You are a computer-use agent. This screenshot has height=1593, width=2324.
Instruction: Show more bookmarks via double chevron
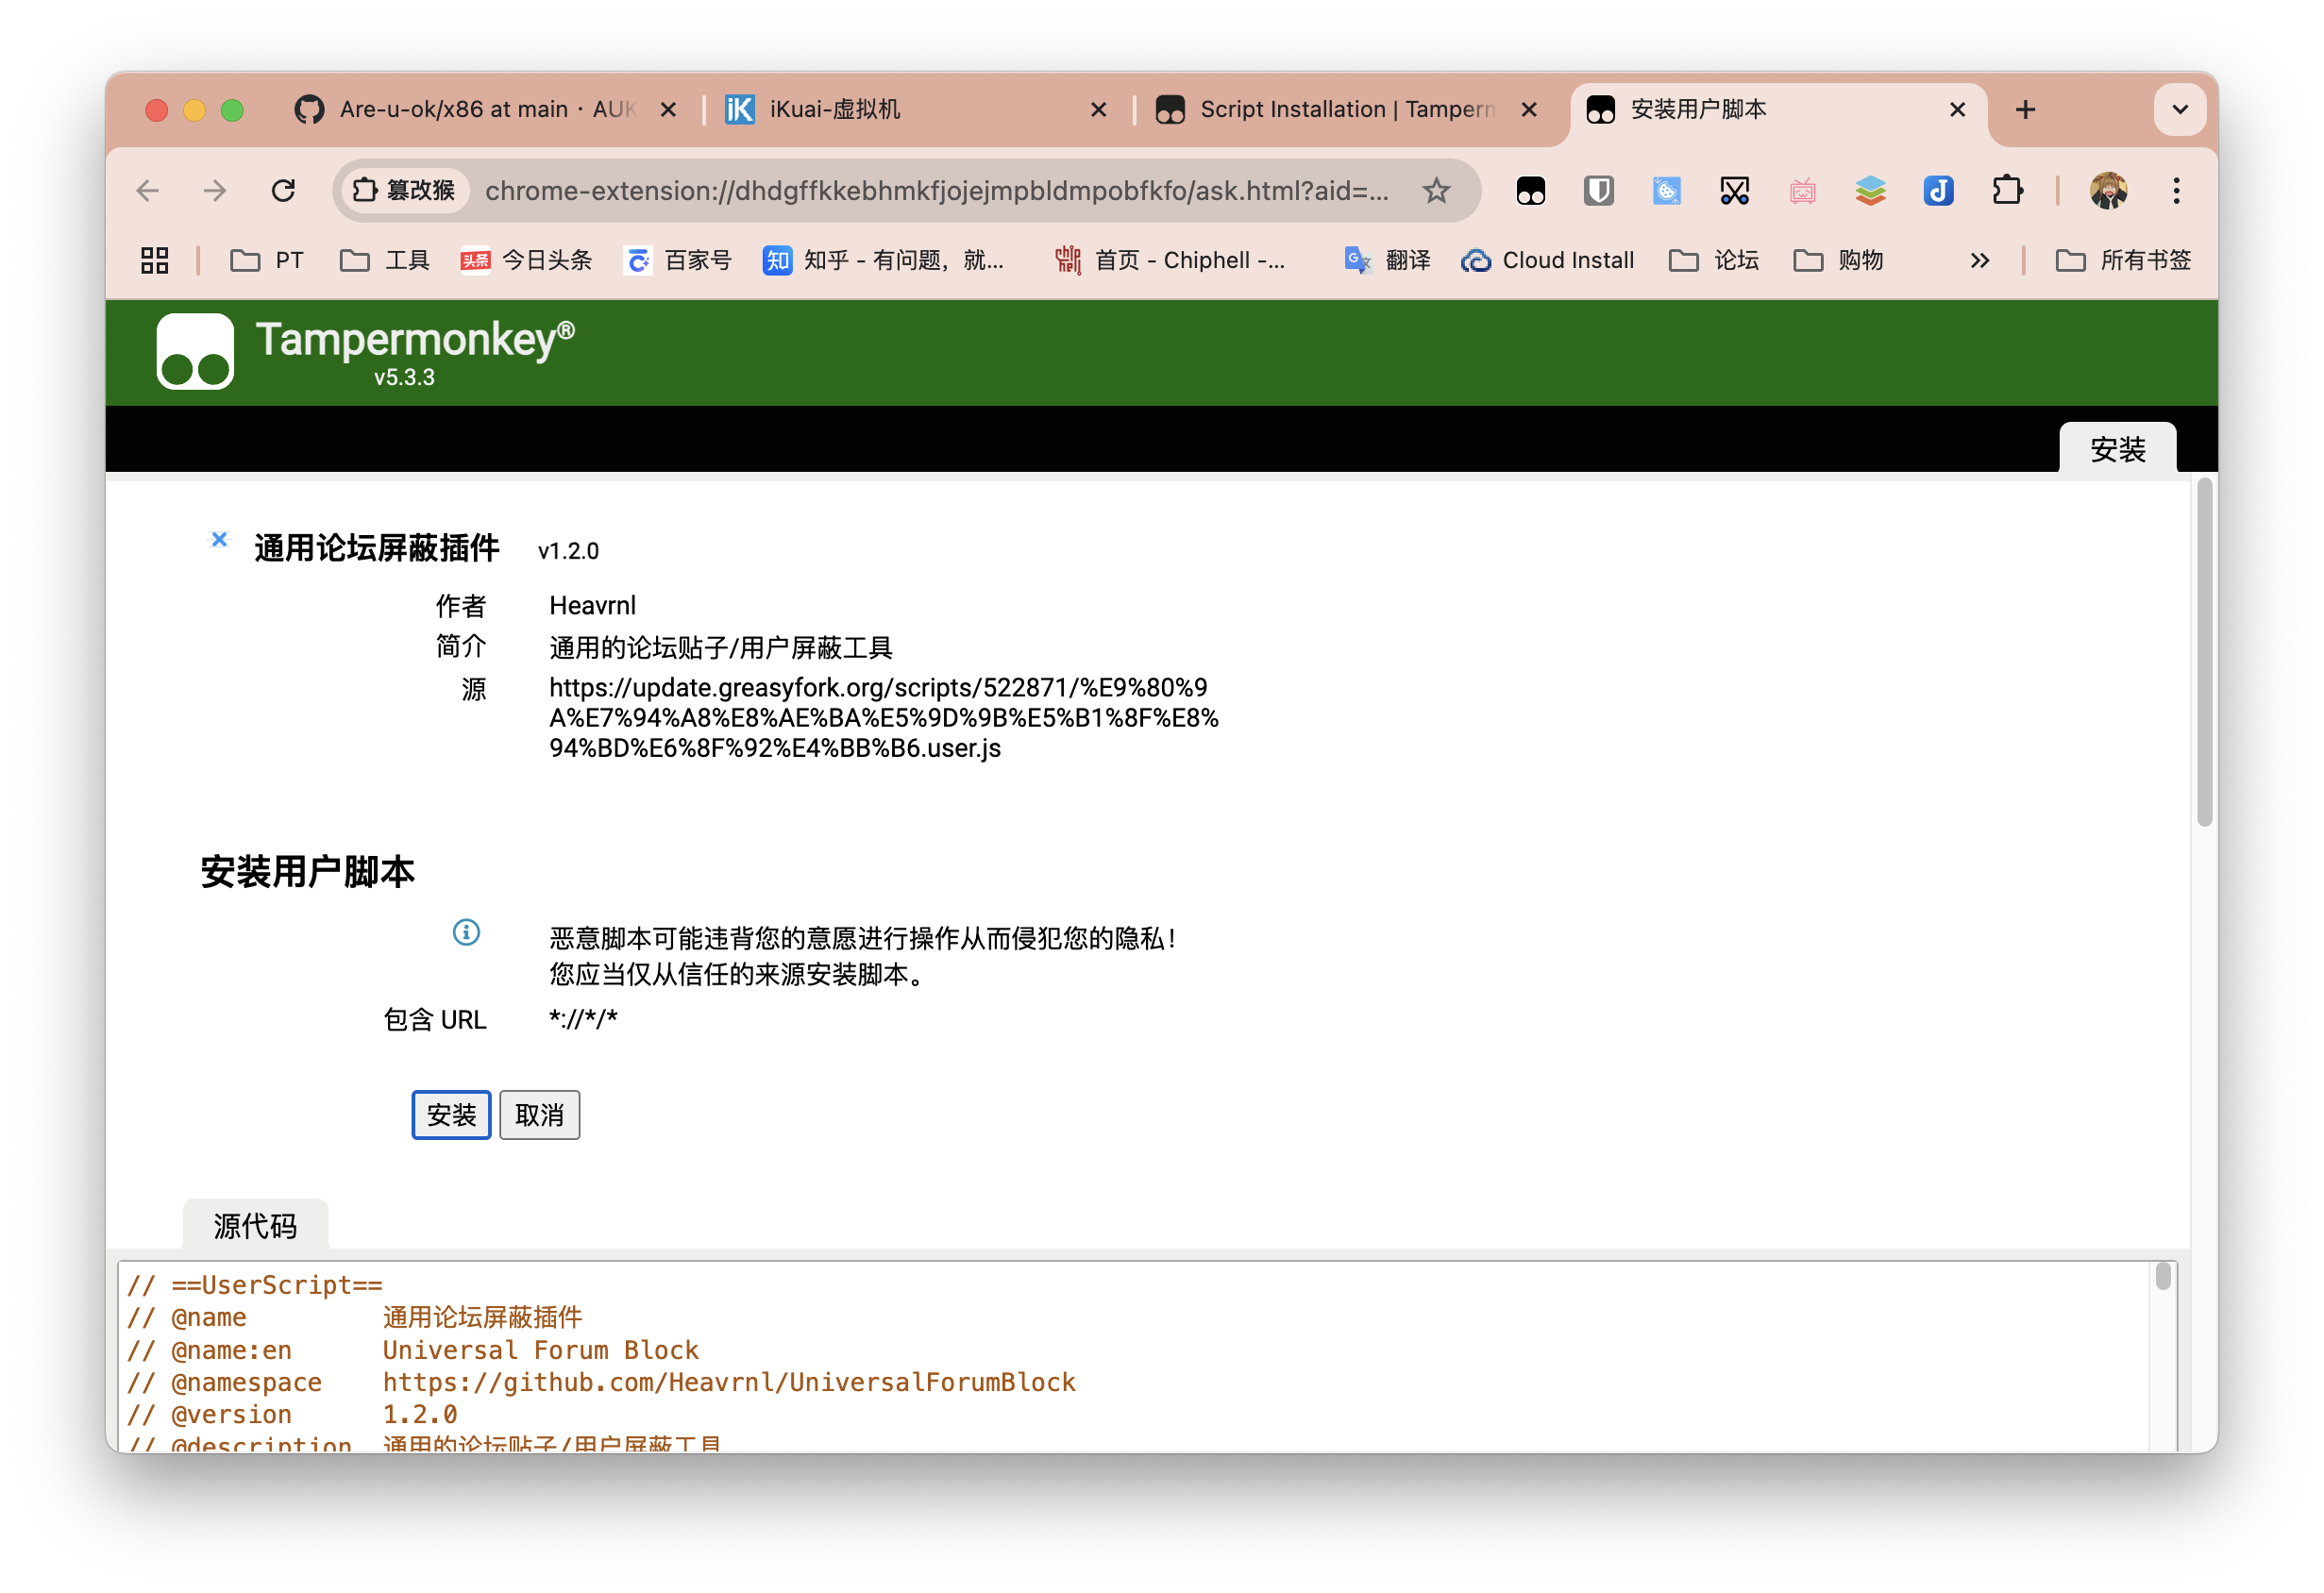1979,260
